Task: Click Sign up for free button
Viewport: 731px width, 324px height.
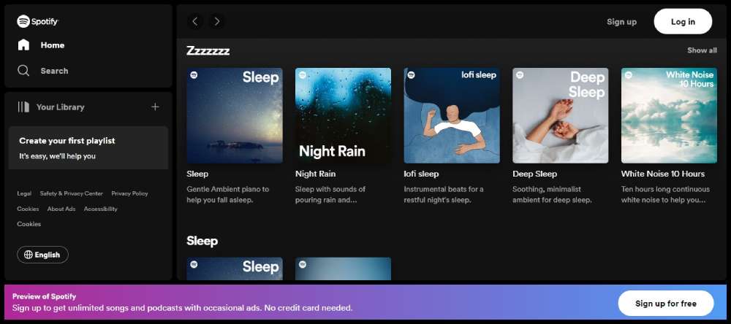Action: 665,303
